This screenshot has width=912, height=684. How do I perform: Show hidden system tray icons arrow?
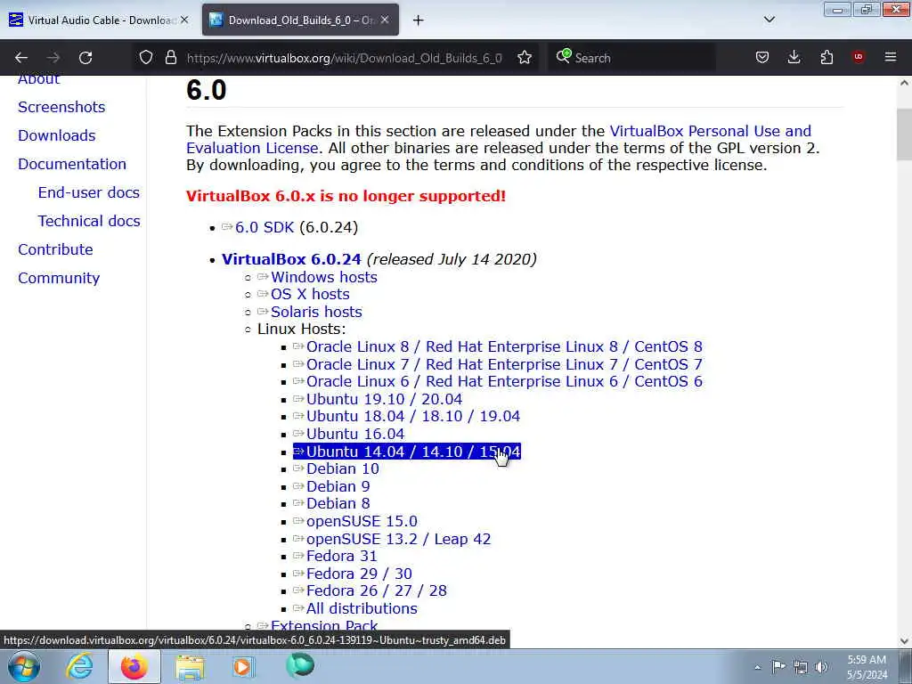pos(757,667)
